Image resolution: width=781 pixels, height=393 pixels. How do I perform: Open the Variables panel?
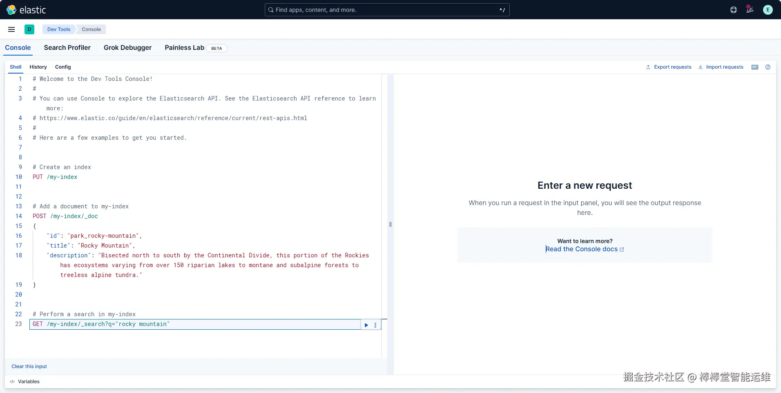(25, 382)
